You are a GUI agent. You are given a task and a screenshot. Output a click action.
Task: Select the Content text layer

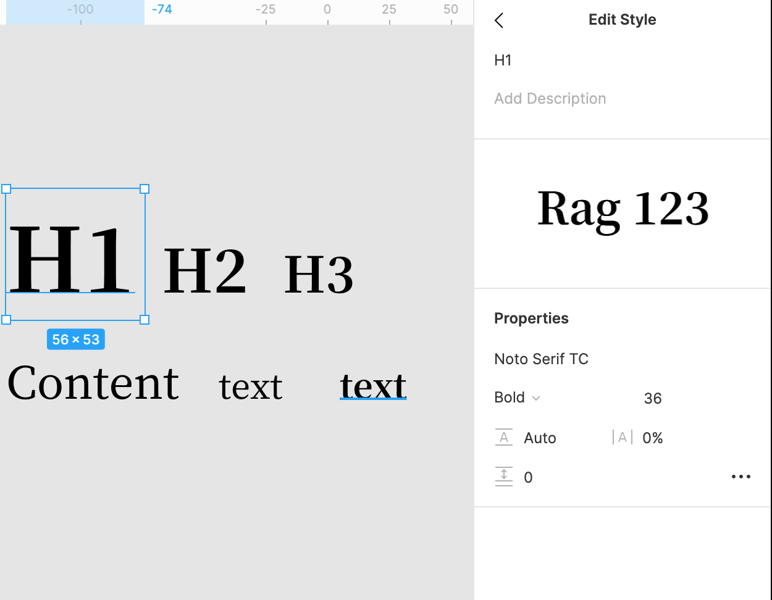coord(93,383)
